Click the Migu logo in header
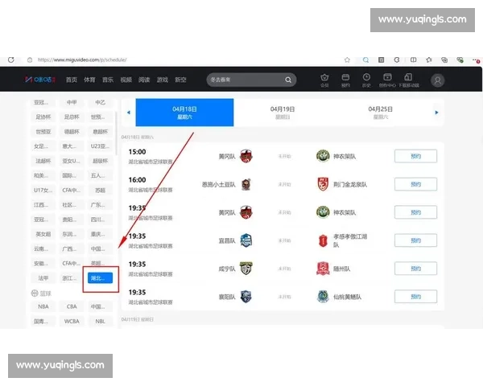 [x=40, y=80]
